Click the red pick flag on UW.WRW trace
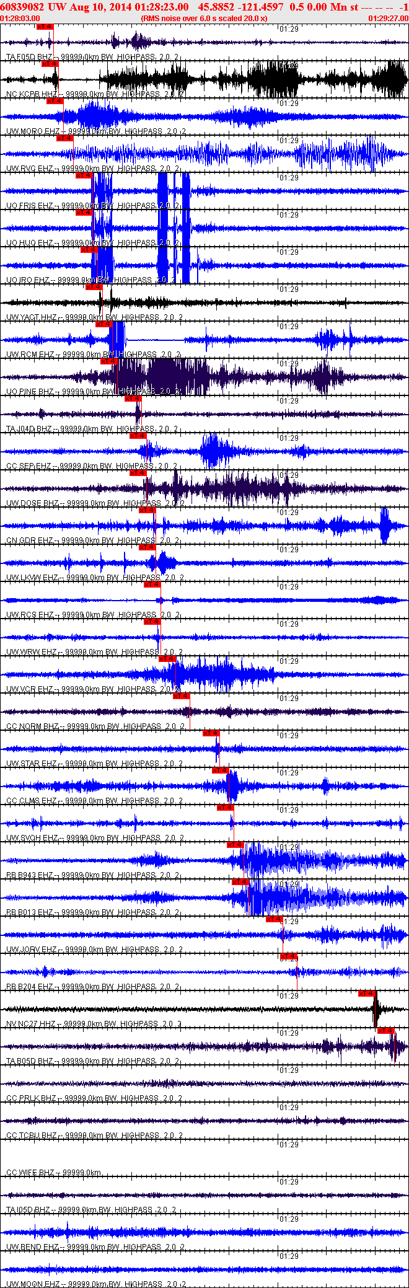Viewport: 409px width, 1288px height. [x=152, y=622]
